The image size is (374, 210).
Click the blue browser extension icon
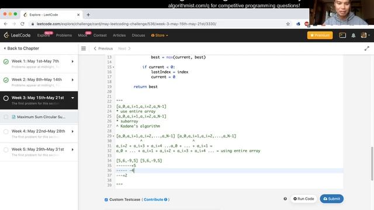coord(298,24)
